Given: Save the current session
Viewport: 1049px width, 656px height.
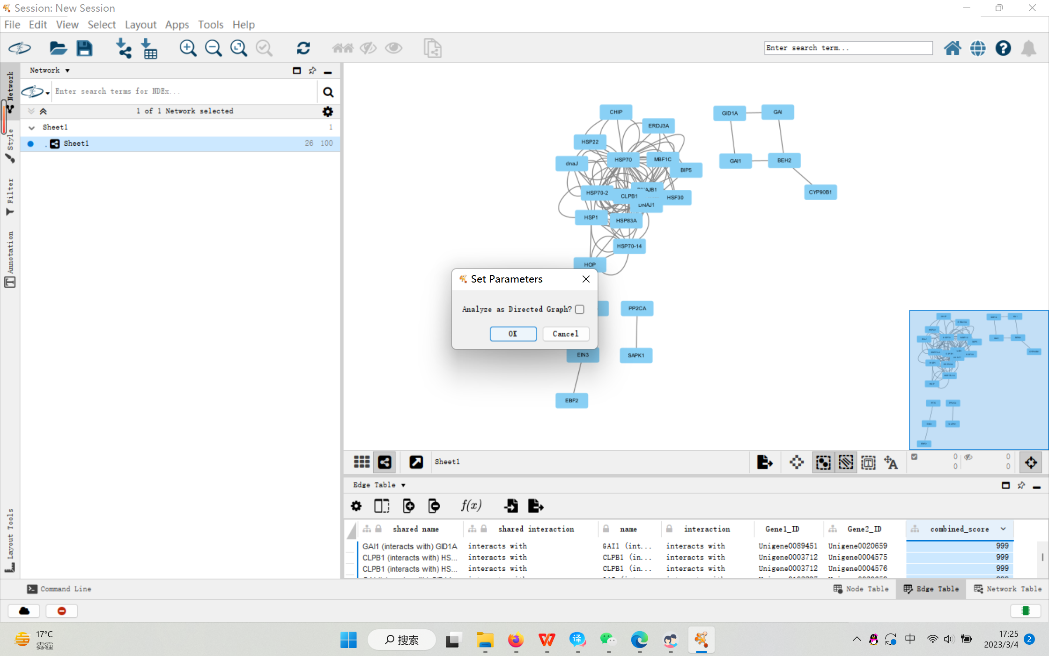Looking at the screenshot, I should (84, 48).
